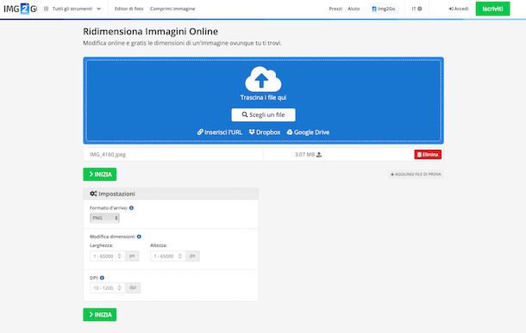Click info icon next to Formato d'arrivo
Viewport: 526px width, 333px height.
[131, 208]
